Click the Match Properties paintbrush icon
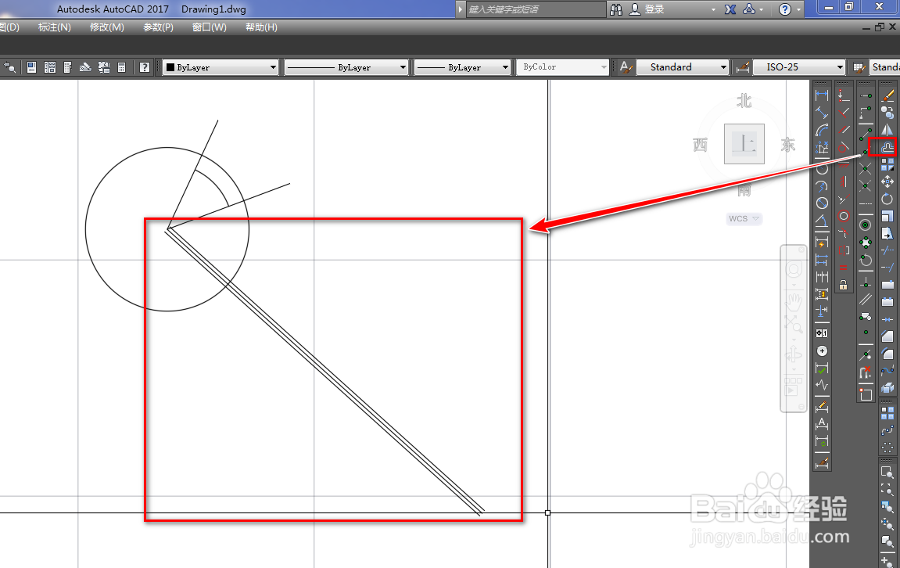900x568 pixels. tap(887, 95)
